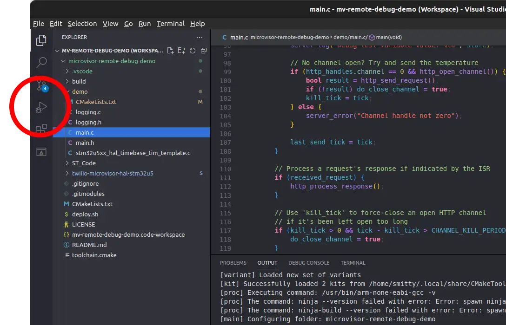
Task: Open the Source Control view
Action: [x=41, y=85]
